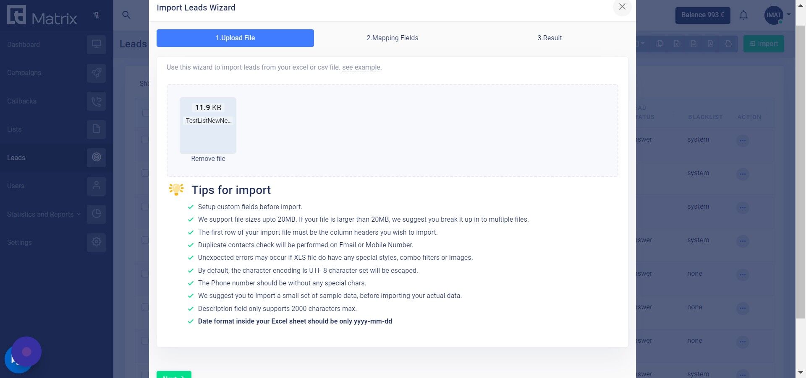
Task: Open the see example link
Action: coord(361,67)
